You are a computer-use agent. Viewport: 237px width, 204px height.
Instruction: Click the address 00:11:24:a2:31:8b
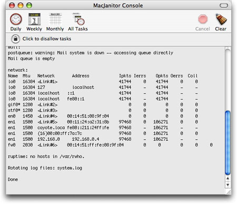[88, 122]
